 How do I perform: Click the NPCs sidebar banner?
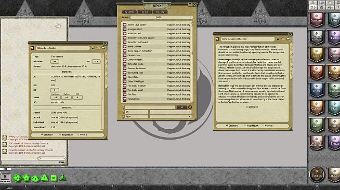click(317, 73)
